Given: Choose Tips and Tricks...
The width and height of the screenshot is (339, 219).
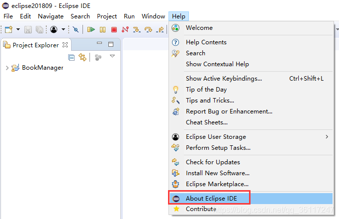Looking at the screenshot, I should 251,101.
